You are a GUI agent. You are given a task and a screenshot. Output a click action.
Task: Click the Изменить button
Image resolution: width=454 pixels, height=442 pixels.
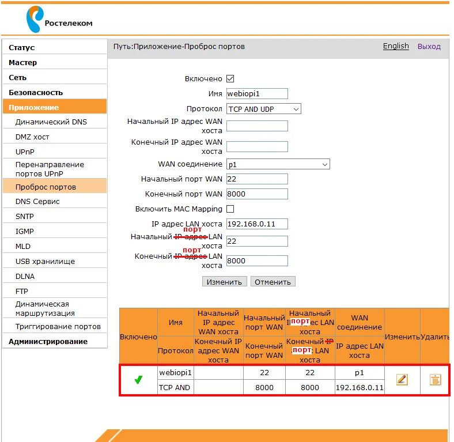point(224,282)
